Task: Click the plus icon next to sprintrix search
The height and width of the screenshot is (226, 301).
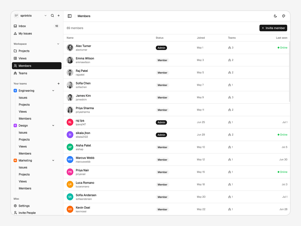Action: (x=59, y=15)
